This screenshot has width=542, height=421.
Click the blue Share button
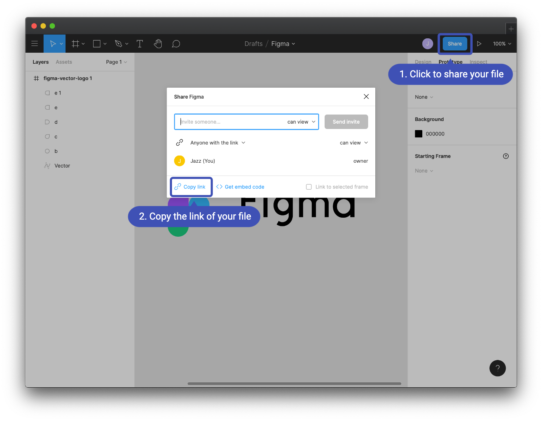pyautogui.click(x=455, y=44)
